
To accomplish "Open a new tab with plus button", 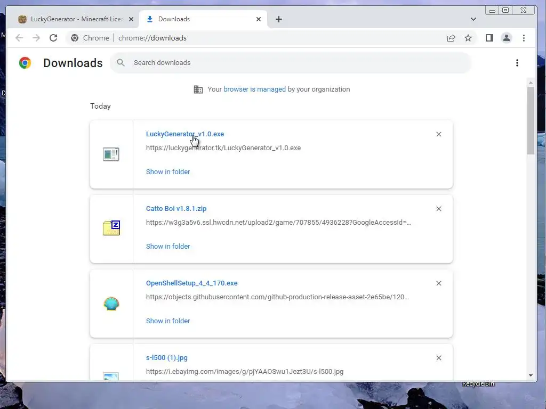I will (278, 19).
